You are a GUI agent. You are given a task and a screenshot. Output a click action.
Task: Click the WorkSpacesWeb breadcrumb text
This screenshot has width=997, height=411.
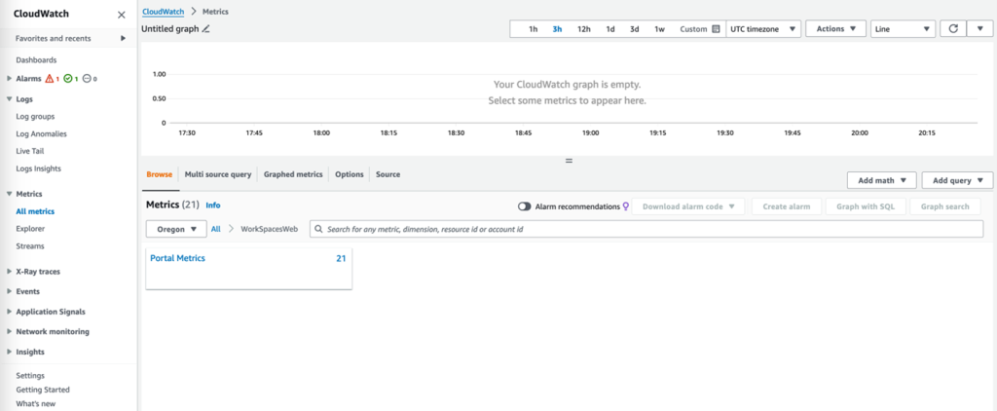[269, 229]
